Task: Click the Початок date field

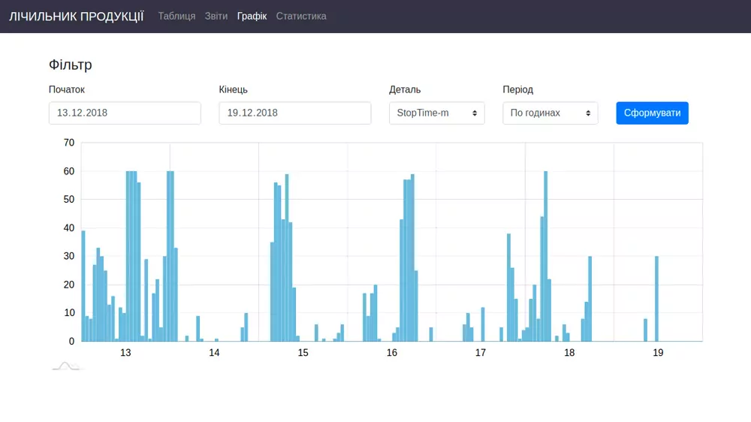Action: pyautogui.click(x=125, y=113)
